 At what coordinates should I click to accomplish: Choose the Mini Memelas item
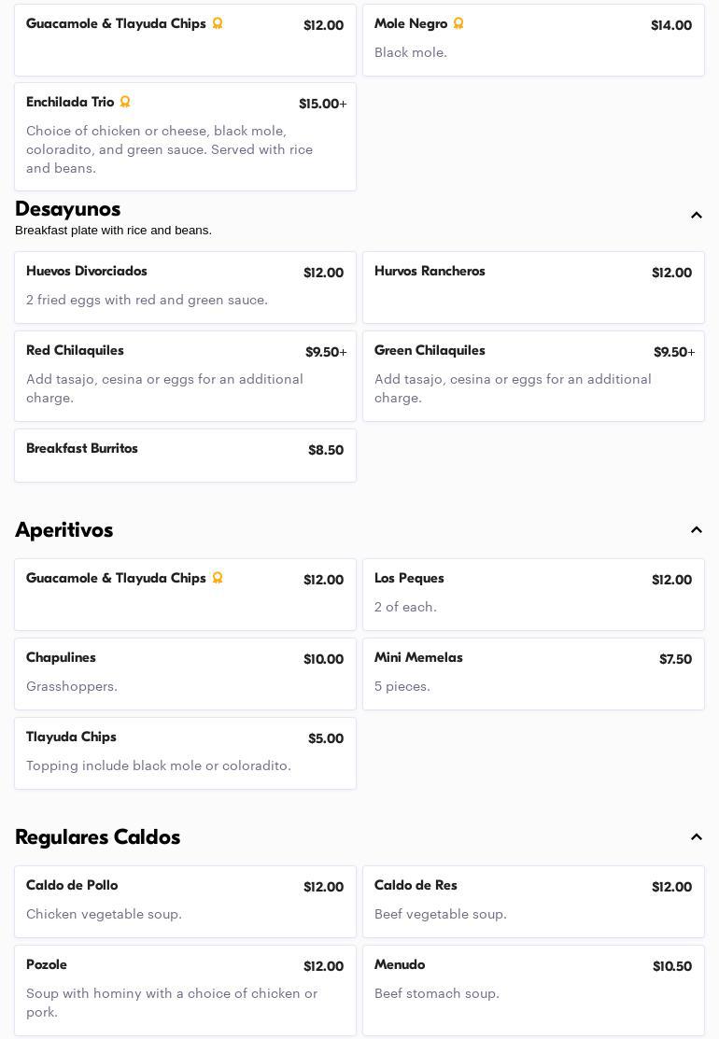(x=533, y=674)
